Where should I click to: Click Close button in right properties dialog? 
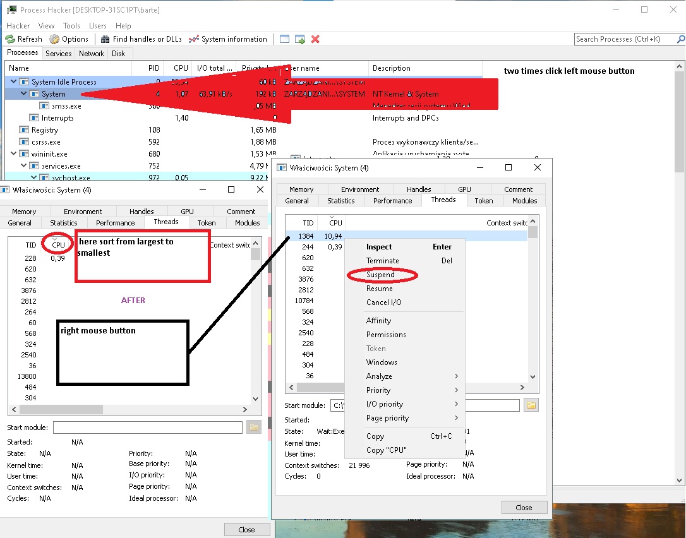[524, 508]
